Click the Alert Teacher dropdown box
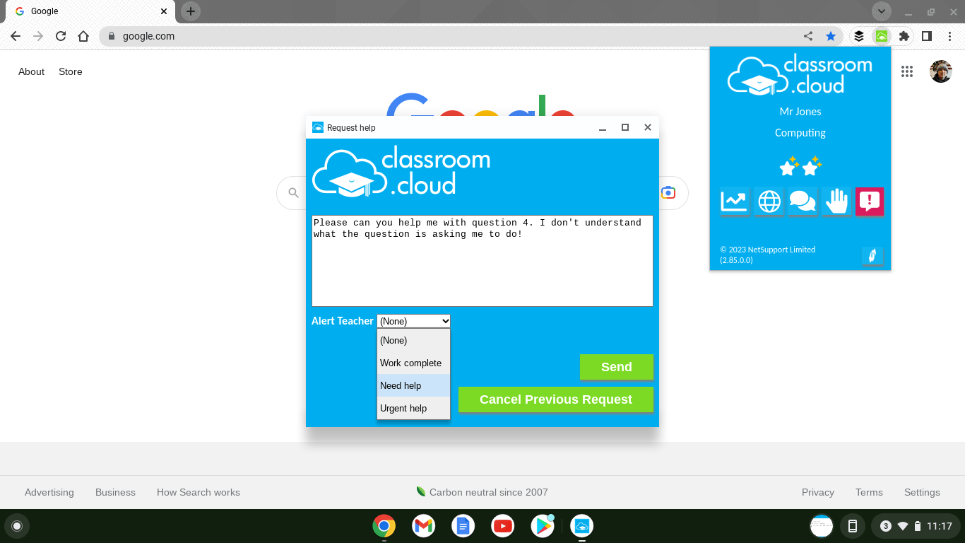 (x=414, y=321)
